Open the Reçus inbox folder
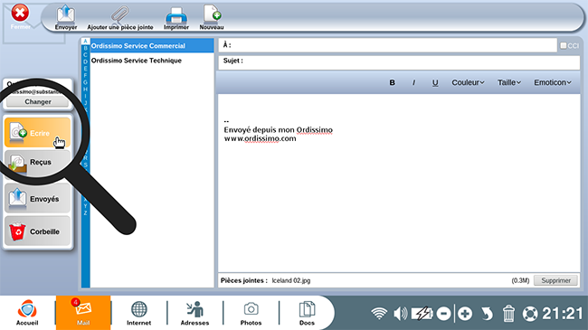The height and width of the screenshot is (330, 588). [x=37, y=162]
